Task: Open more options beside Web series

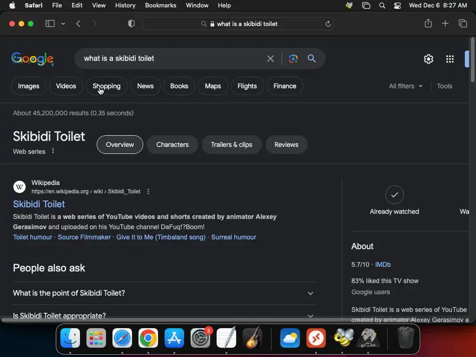Action: point(53,151)
